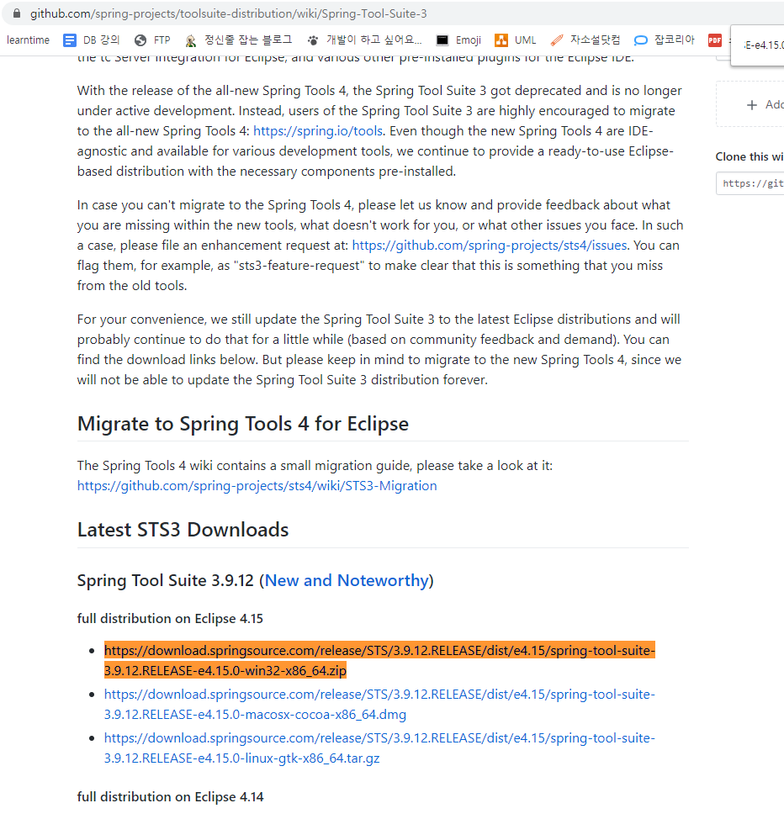
Task: Open the PDF bookmark icon
Action: tap(715, 40)
